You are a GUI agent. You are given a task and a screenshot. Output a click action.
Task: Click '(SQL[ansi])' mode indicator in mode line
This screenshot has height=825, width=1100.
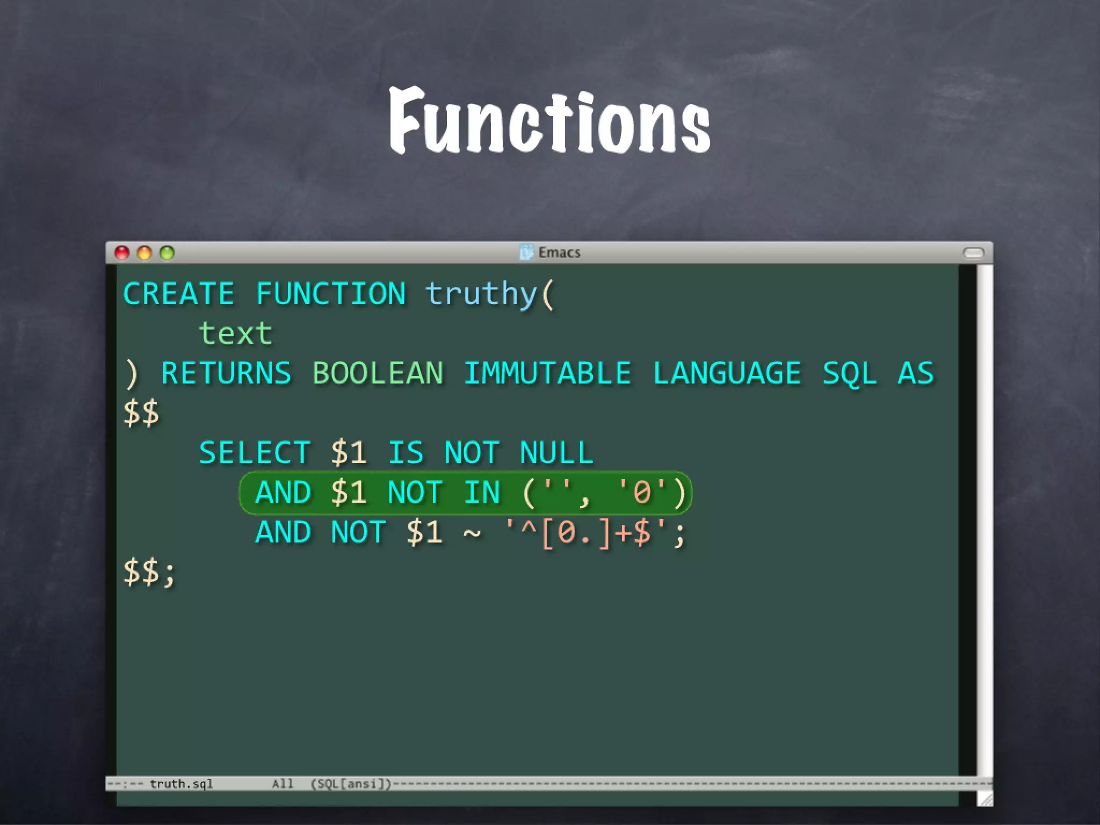351,784
